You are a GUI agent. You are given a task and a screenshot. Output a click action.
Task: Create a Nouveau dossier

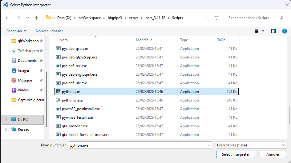point(49,31)
